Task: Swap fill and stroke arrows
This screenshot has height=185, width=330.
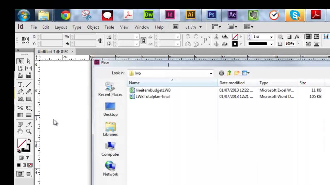Action: pos(29,141)
